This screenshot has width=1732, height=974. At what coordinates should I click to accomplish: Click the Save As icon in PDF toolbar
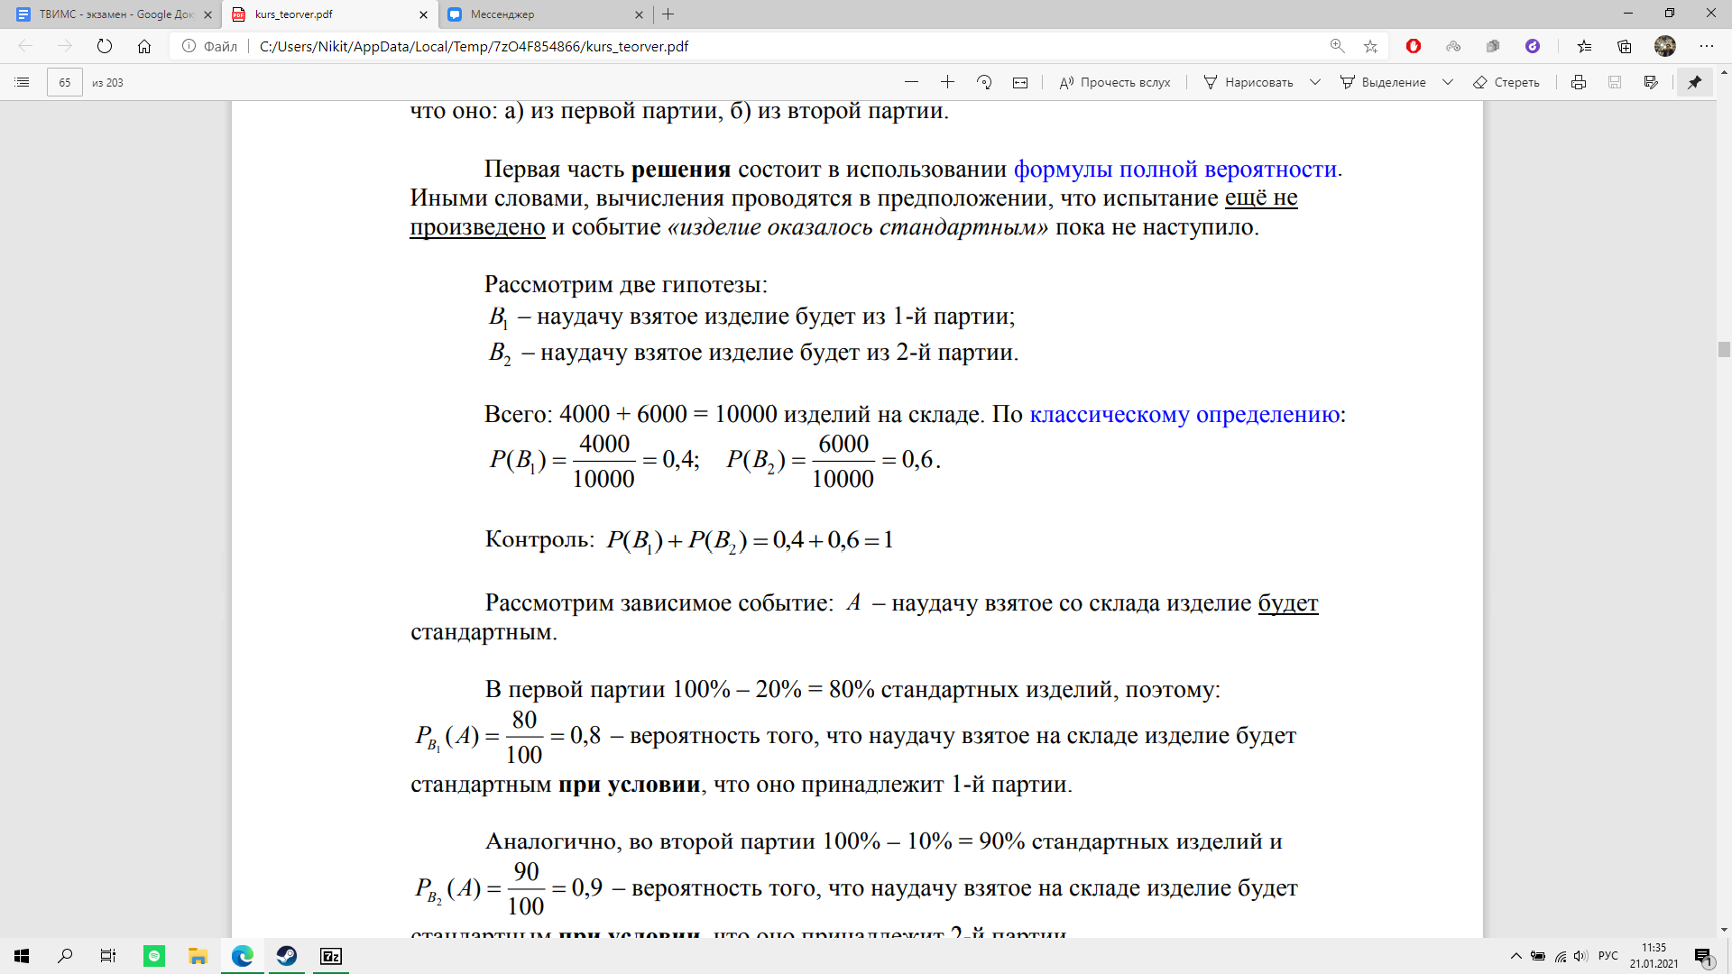(x=1651, y=82)
